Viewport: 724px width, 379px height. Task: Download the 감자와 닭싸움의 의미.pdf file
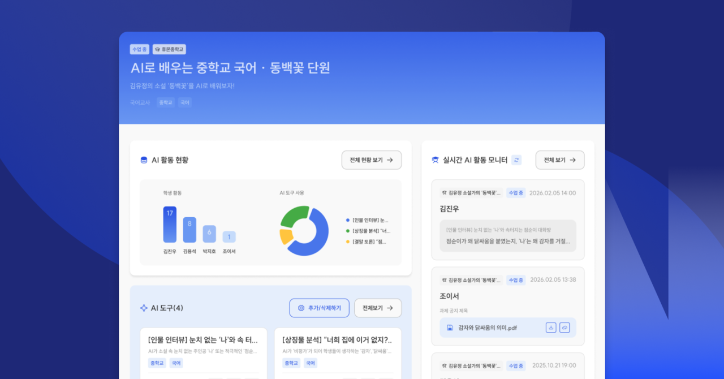point(551,328)
